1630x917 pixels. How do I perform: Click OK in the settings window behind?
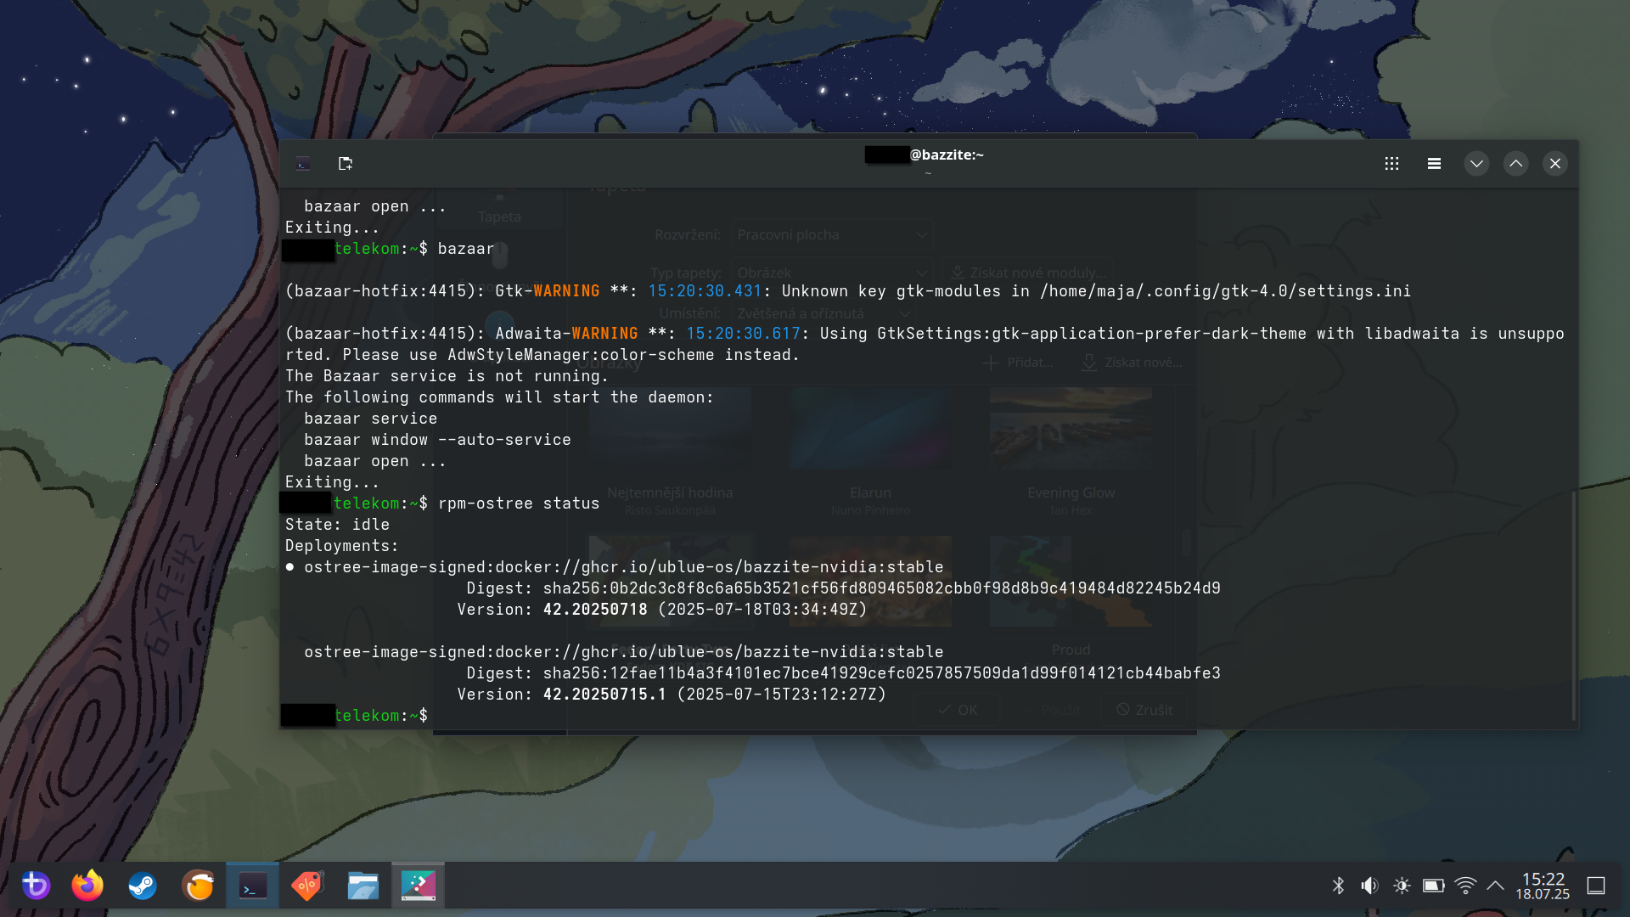coord(958,710)
